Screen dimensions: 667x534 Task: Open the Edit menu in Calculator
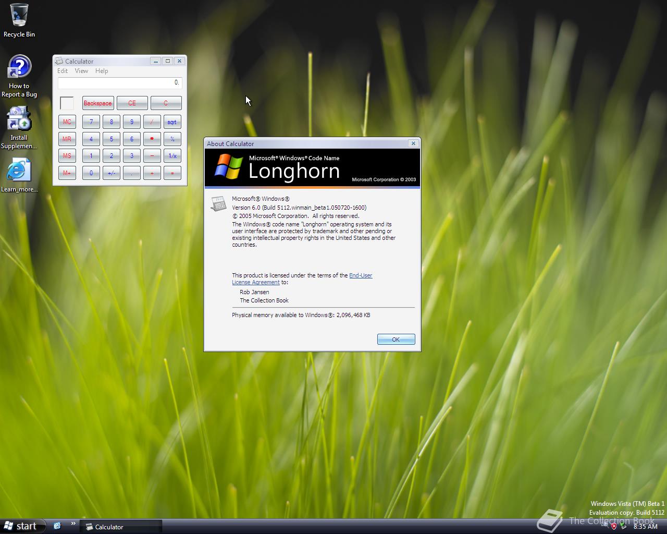point(63,71)
